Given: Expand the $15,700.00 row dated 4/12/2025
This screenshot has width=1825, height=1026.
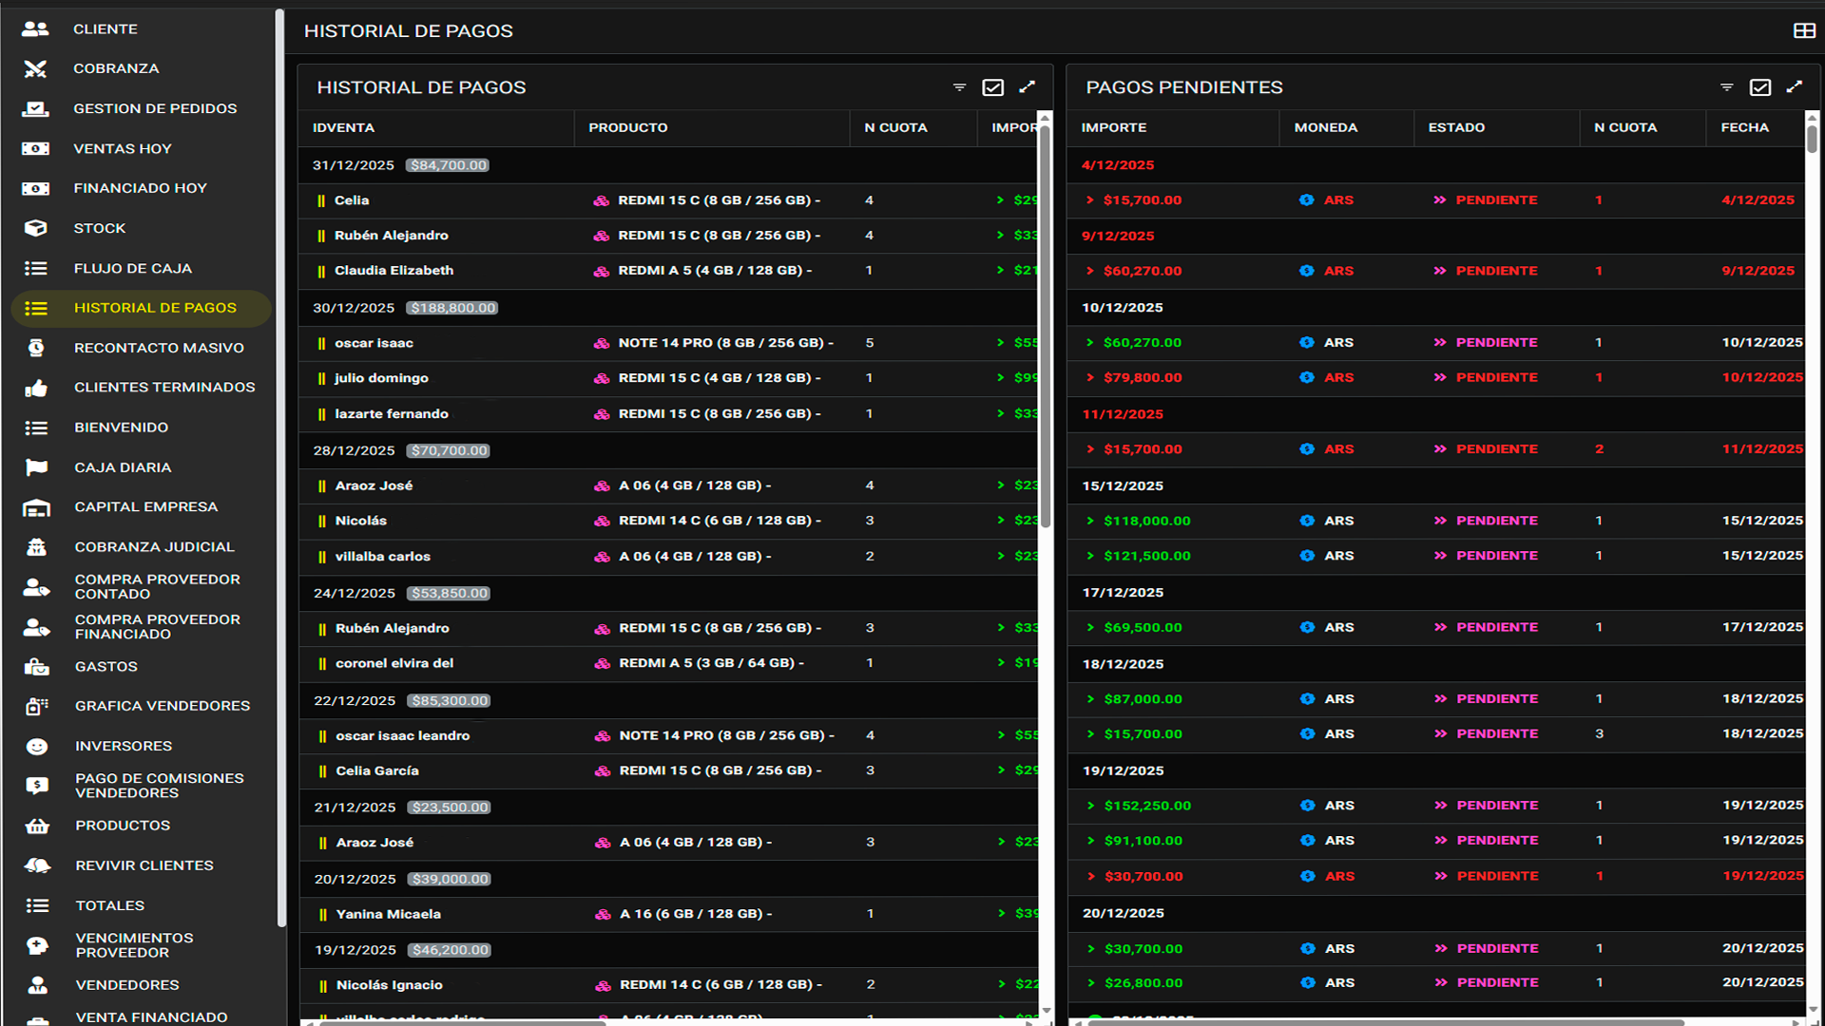Looking at the screenshot, I should coord(1090,200).
